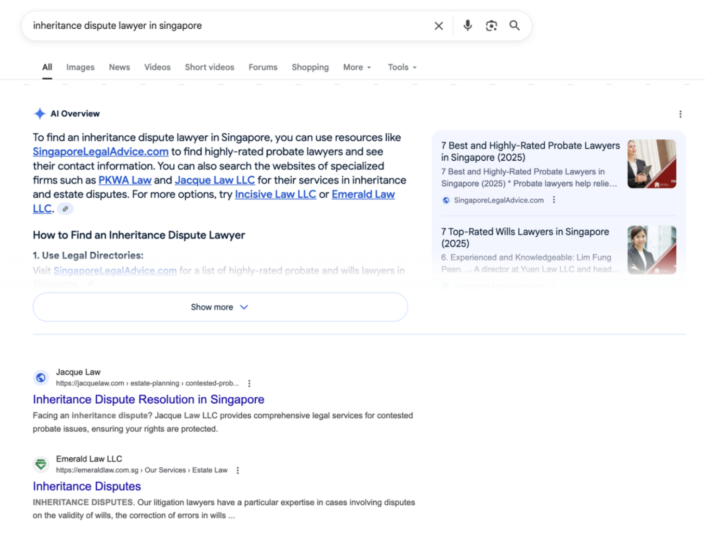
Task: Click the Probate Lawyers card thumbnail image
Action: tap(652, 164)
